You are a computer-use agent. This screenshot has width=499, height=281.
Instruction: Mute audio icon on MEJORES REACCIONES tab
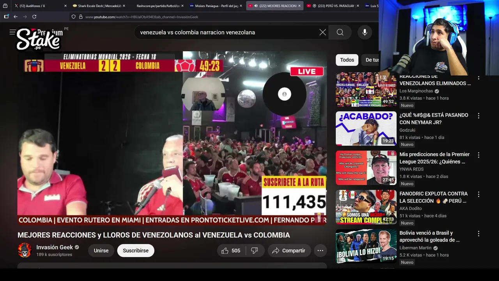pyautogui.click(x=256, y=6)
